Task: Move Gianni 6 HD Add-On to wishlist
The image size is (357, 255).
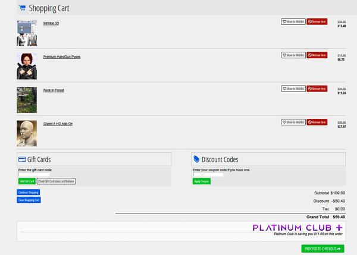Action: point(293,122)
